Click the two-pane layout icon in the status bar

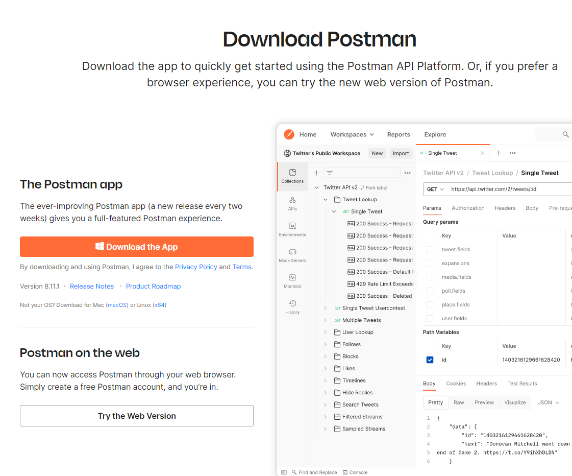point(284,472)
